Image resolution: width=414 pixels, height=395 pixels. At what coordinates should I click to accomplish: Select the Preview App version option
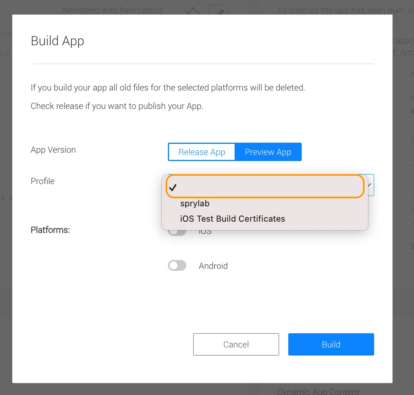pyautogui.click(x=268, y=152)
